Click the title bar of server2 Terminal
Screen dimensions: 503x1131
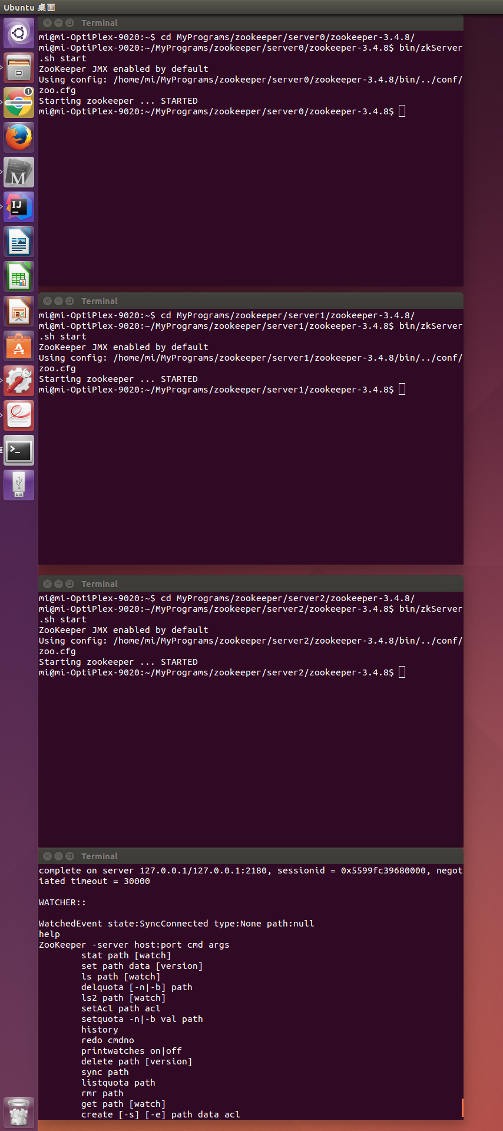click(x=251, y=584)
